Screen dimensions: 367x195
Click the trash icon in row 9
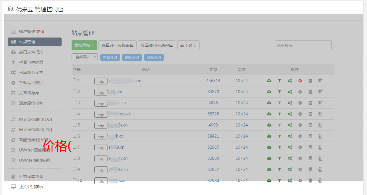(320, 169)
